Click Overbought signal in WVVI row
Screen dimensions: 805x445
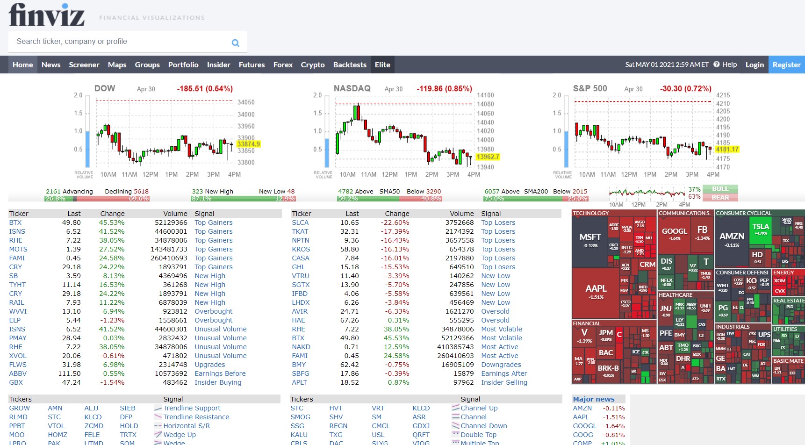214,311
